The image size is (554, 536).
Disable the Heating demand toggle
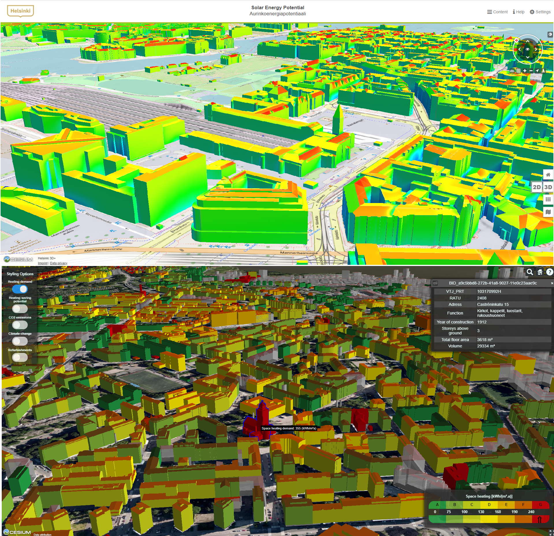(20, 289)
